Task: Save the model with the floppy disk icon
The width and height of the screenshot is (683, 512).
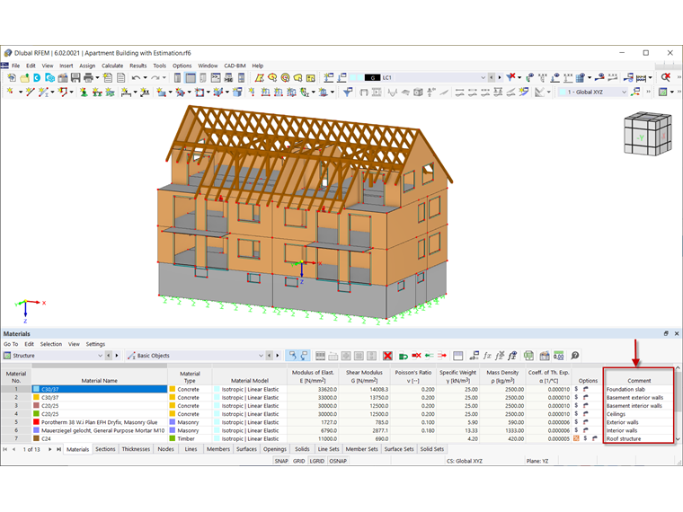Action: [75, 78]
